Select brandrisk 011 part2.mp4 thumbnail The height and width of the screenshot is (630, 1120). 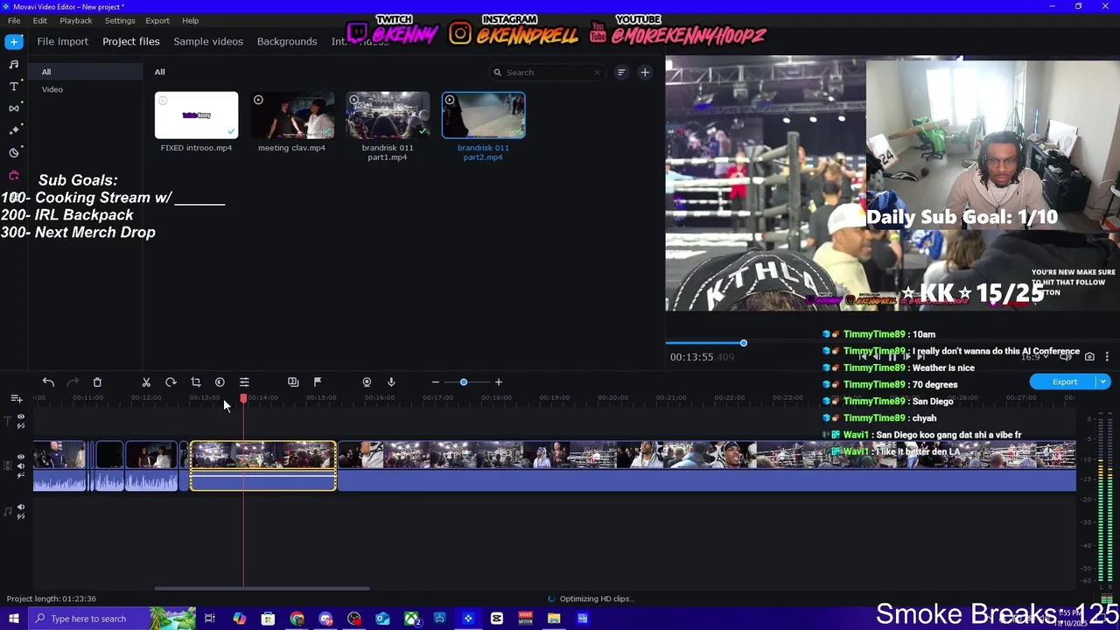483,115
